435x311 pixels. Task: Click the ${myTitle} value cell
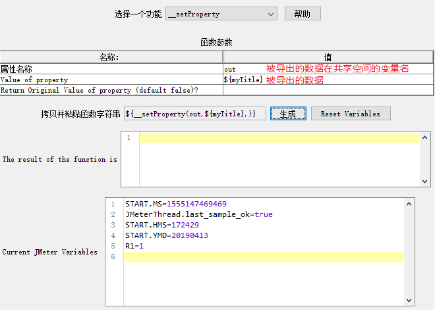pyautogui.click(x=328, y=80)
